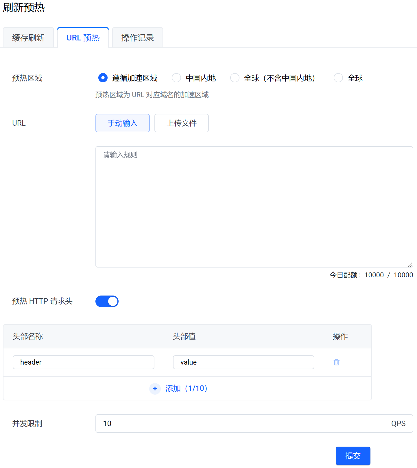Open the 操作记录 tab
Screen dimensions: 417x468
point(137,38)
